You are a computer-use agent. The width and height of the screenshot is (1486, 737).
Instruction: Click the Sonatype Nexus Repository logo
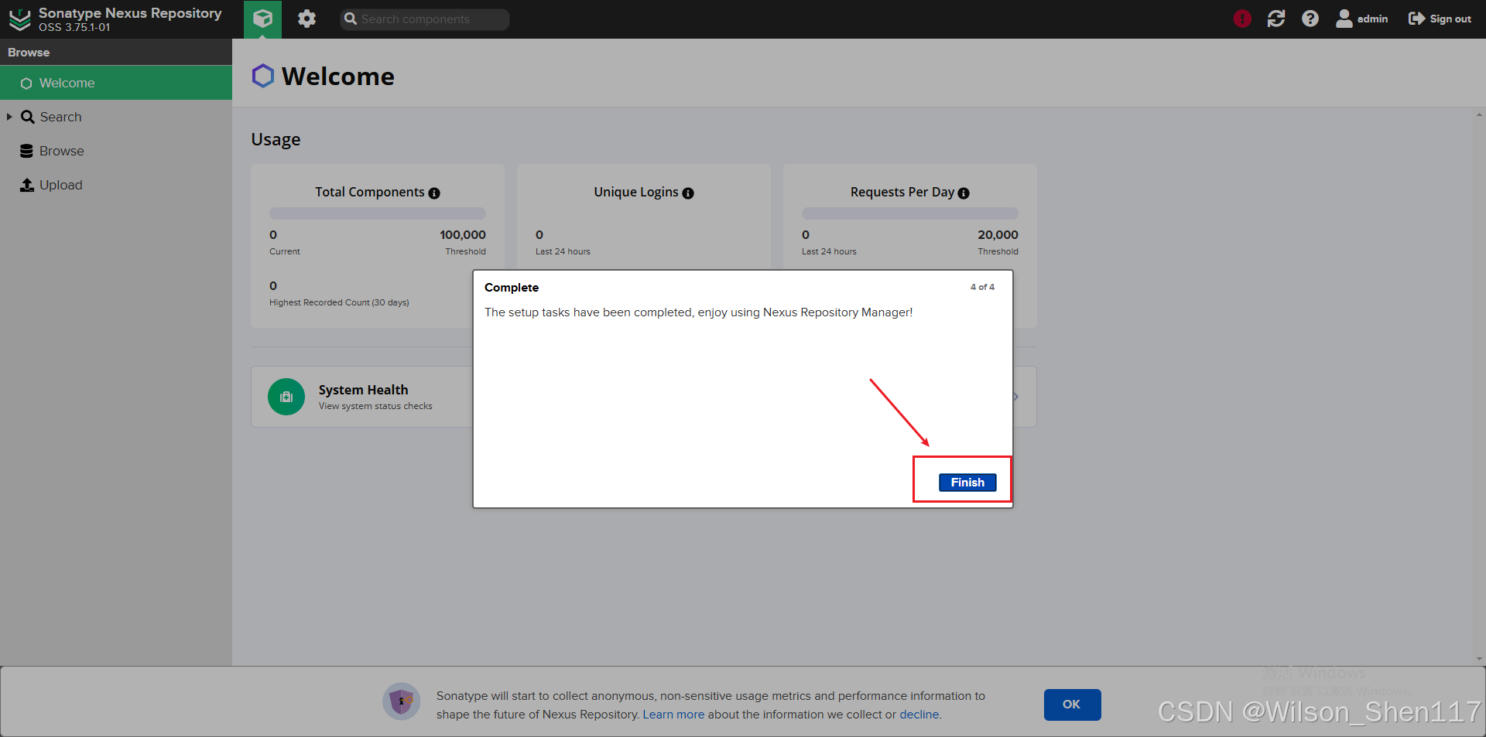pos(20,19)
